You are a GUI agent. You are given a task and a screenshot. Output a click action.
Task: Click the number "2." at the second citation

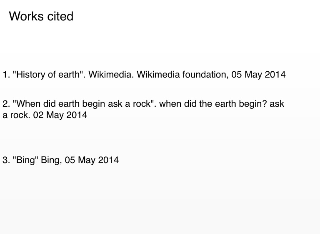[6, 104]
